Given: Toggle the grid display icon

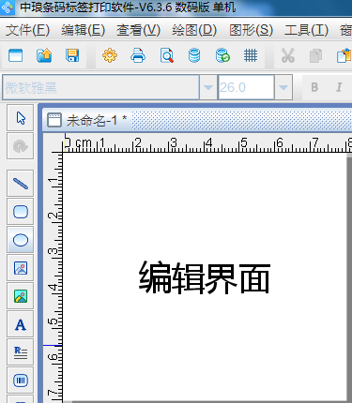Looking at the screenshot, I should coord(251,56).
